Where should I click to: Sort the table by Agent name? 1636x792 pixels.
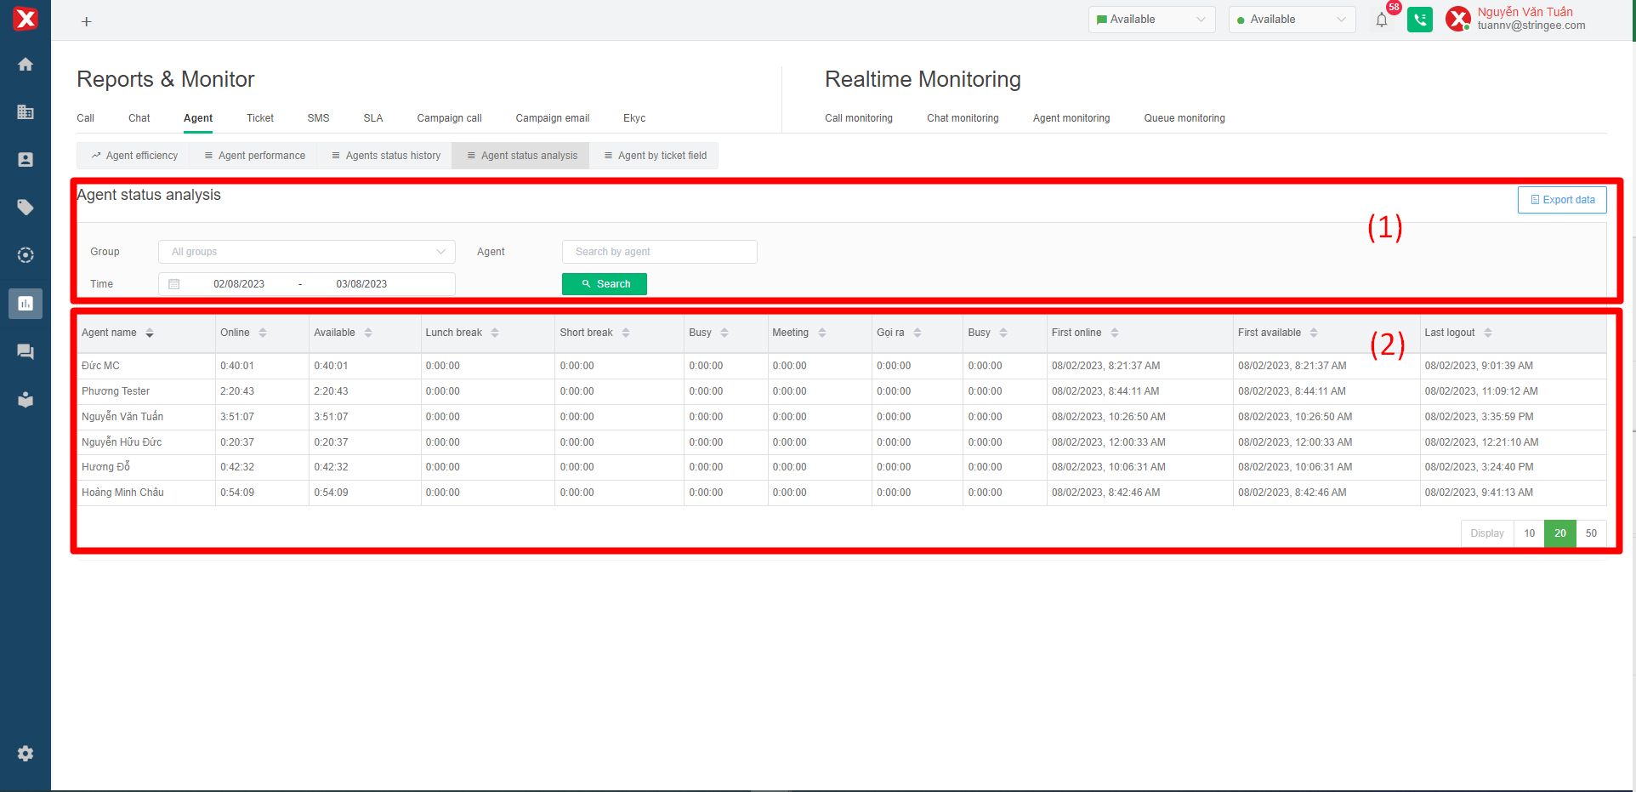pyautogui.click(x=150, y=333)
